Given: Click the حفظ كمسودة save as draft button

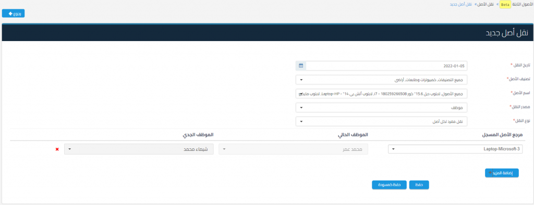Looking at the screenshot, I should [x=389, y=185].
